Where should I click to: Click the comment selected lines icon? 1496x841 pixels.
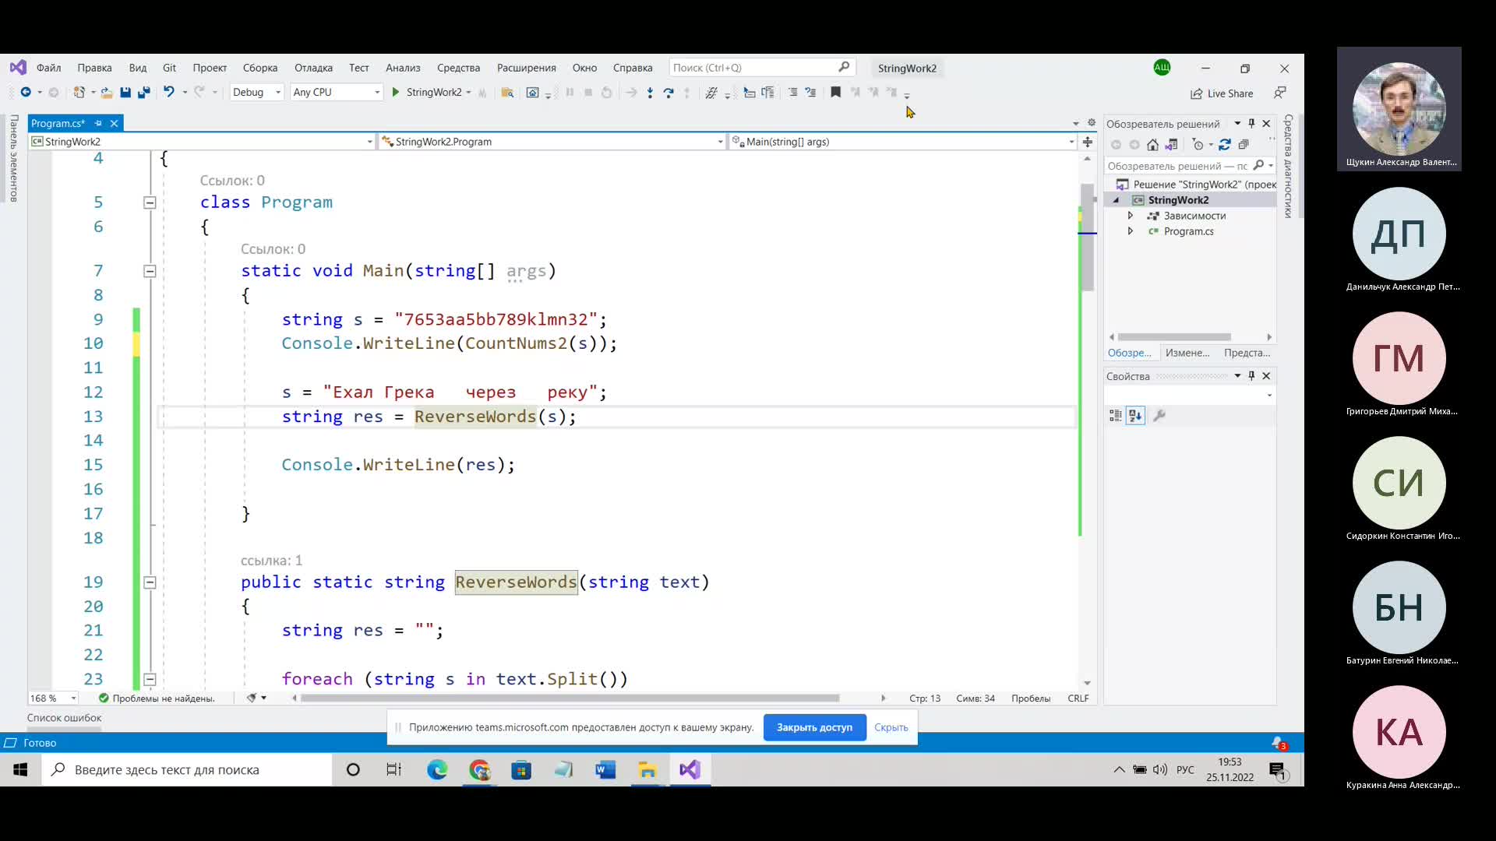[792, 92]
